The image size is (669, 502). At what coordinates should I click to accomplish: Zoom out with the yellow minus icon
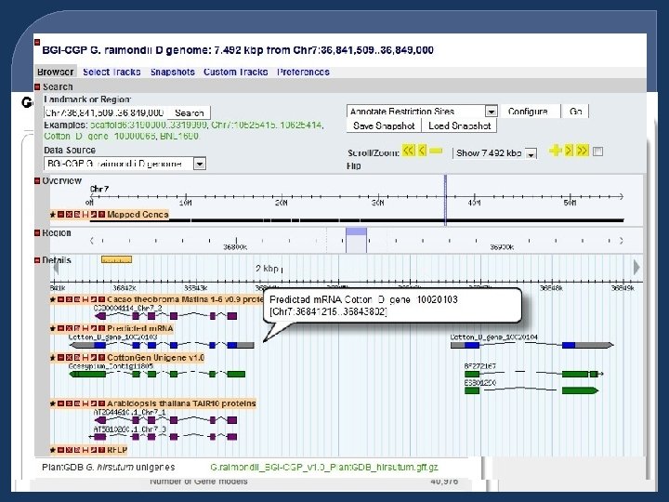436,151
